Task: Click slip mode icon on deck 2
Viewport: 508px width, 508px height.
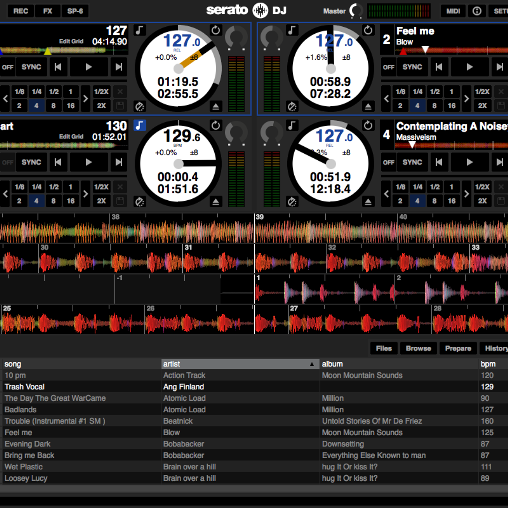Action: [292, 106]
